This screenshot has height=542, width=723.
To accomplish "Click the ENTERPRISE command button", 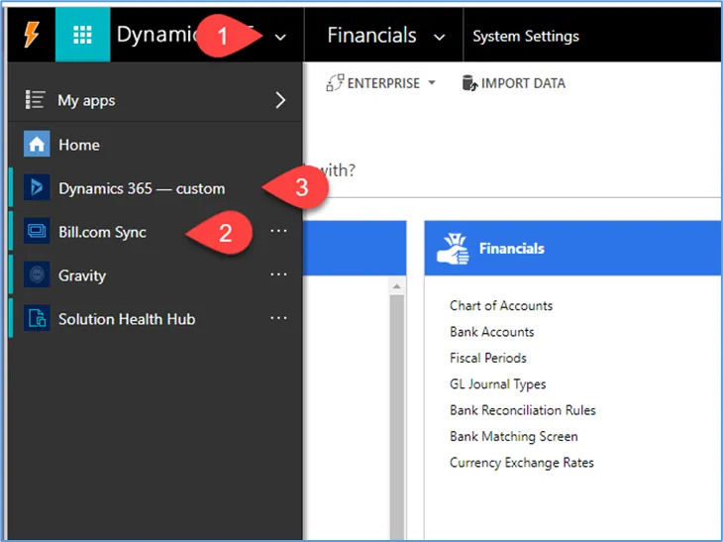I will point(381,83).
